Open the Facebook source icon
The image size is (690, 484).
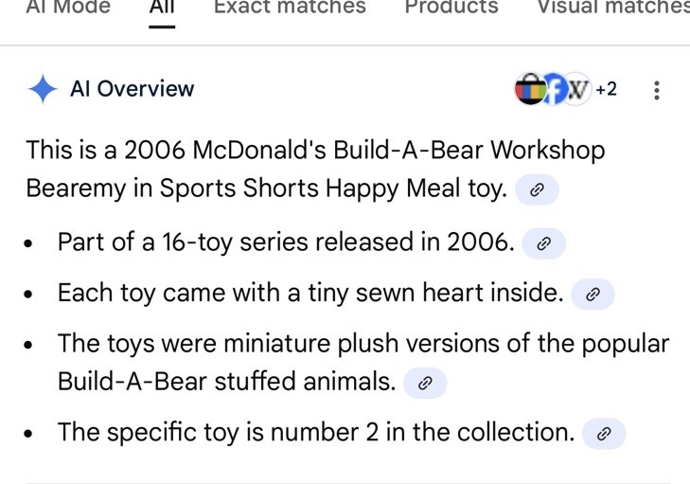click(x=555, y=89)
